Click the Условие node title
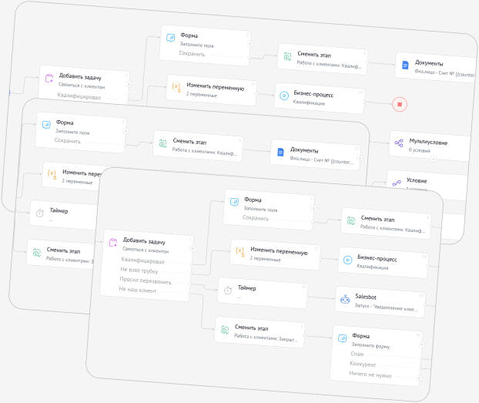 coord(417,180)
